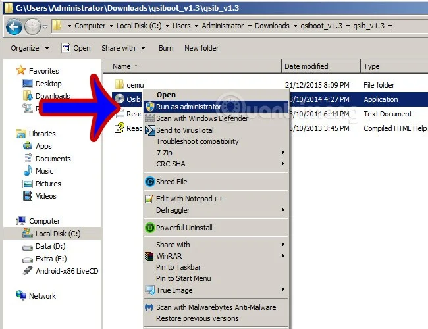Expand arrow after qsib_v1.3 breadcrumb
Viewport: 428px width, 329px height.
(390, 26)
